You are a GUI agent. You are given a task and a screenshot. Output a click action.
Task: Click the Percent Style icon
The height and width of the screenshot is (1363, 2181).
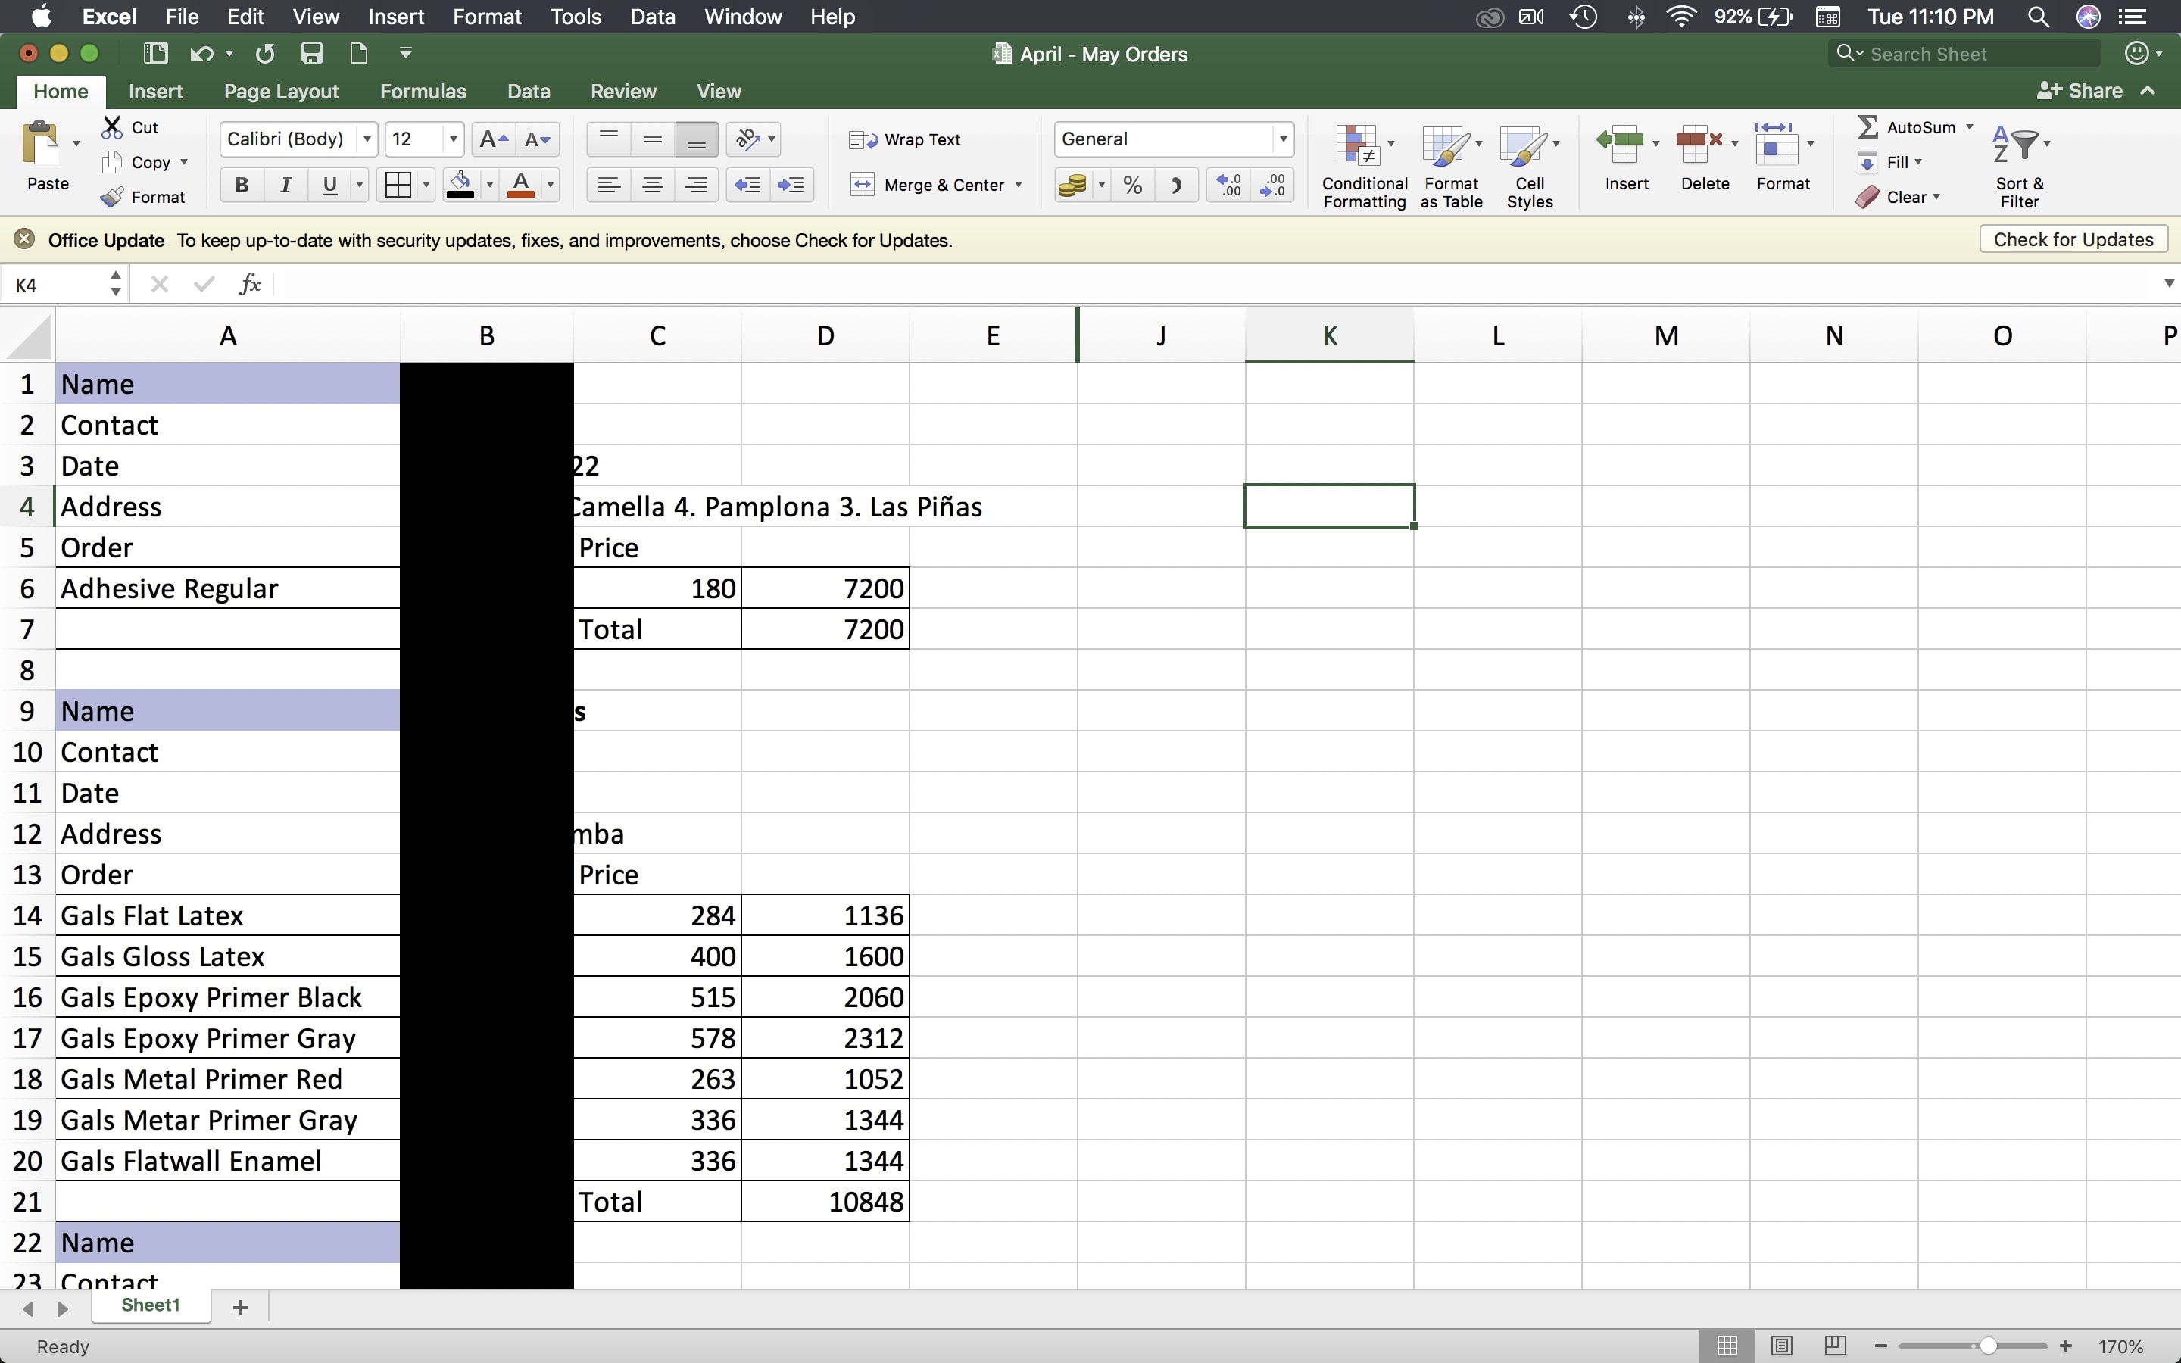[1133, 186]
